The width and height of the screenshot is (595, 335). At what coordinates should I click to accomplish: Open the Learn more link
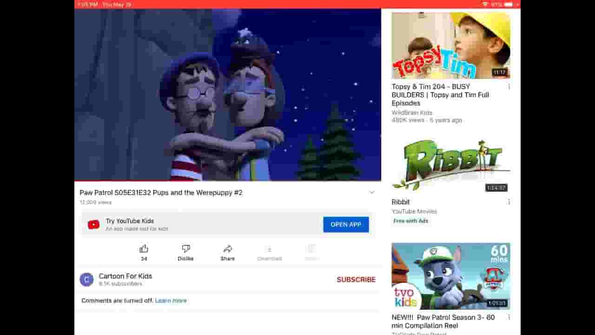[171, 301]
